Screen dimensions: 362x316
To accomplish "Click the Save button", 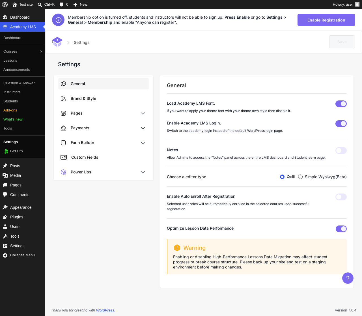I will pyautogui.click(x=342, y=42).
